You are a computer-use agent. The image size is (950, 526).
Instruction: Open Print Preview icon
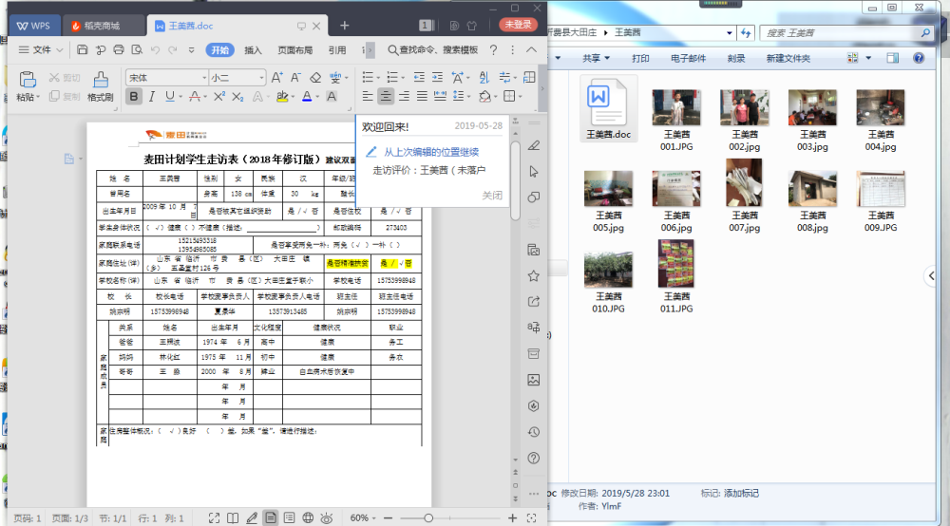(137, 49)
